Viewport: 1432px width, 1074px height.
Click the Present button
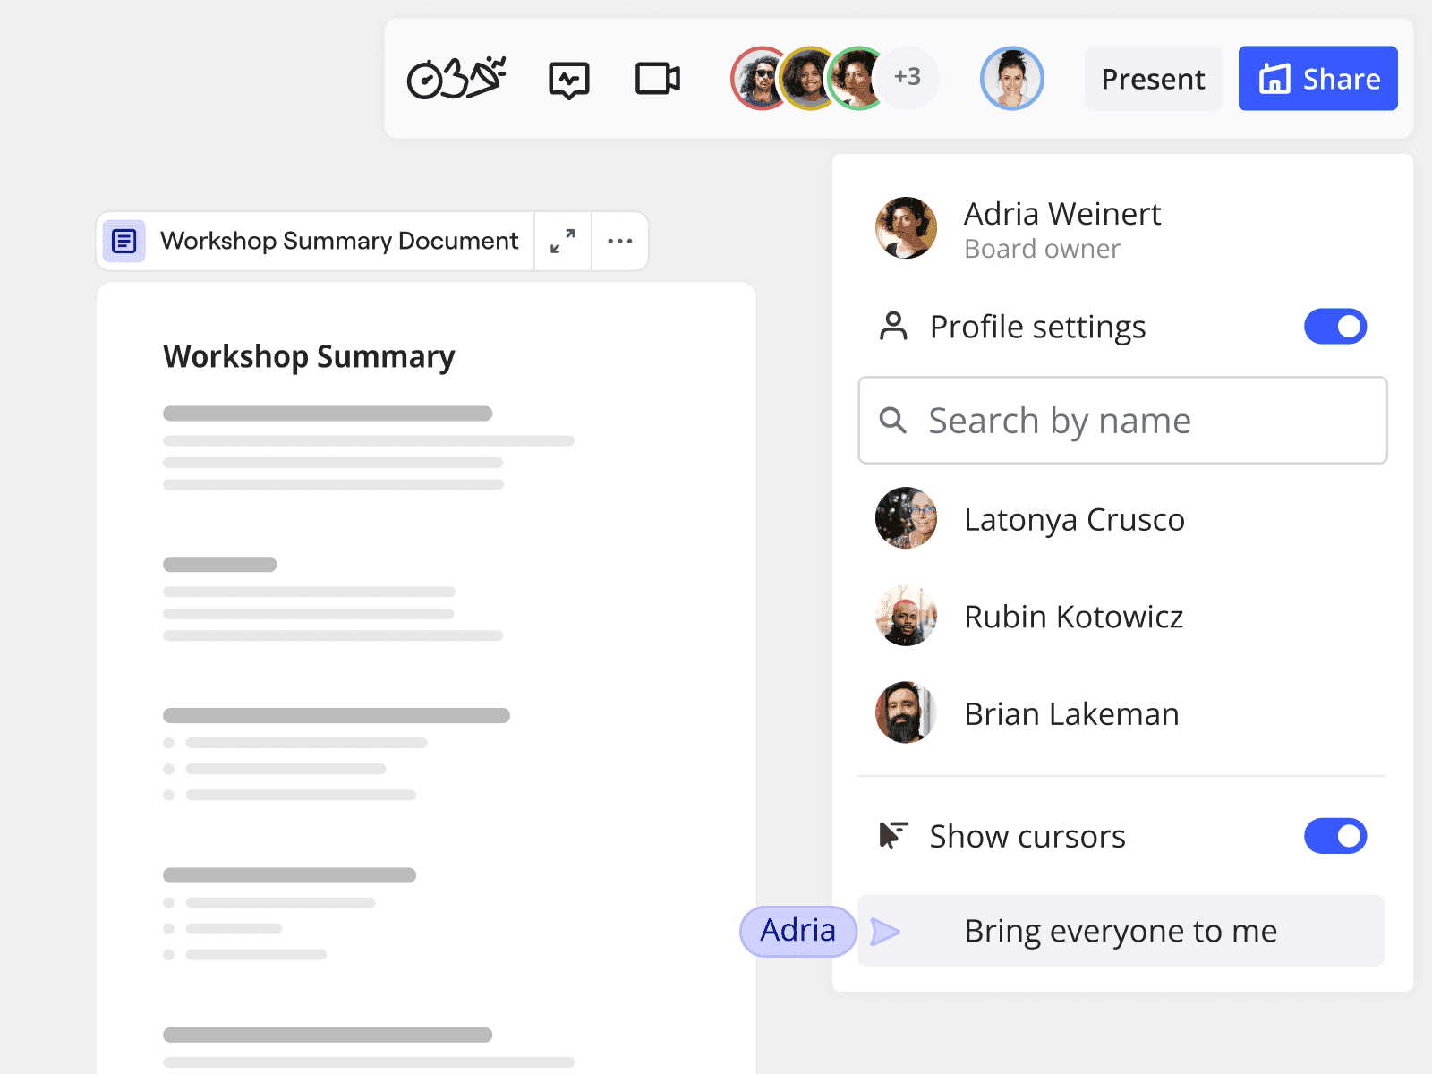(x=1153, y=79)
